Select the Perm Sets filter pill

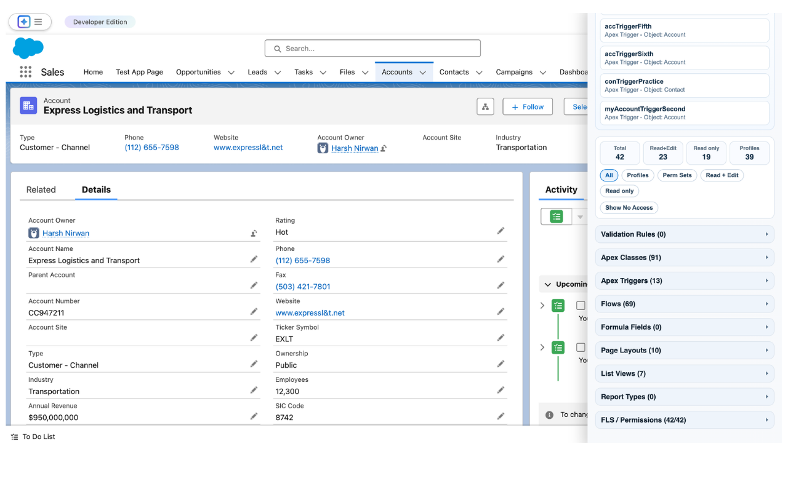pyautogui.click(x=677, y=175)
